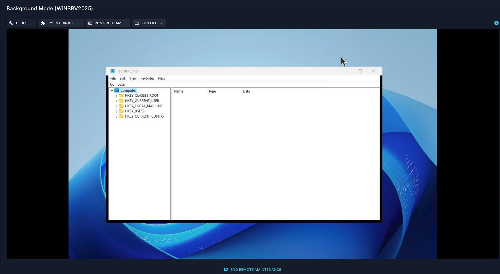Open the Edit menu in Registry Editor
500x274 pixels.
click(x=122, y=78)
